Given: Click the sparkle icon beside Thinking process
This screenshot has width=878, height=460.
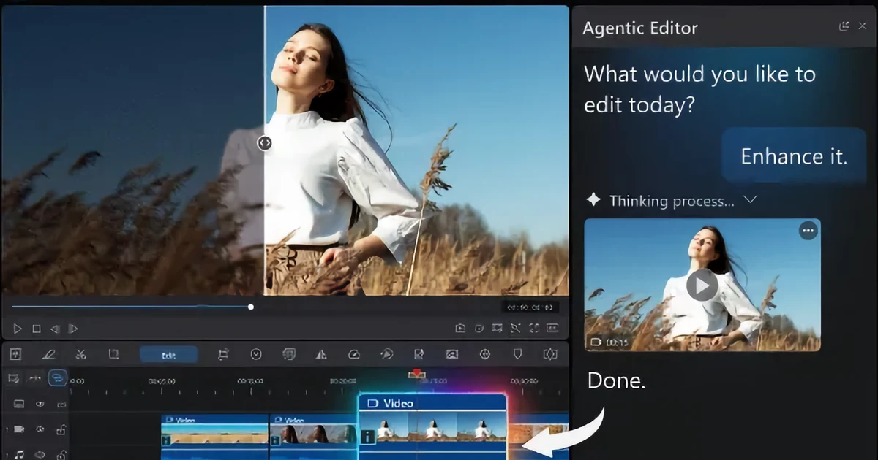Looking at the screenshot, I should point(593,199).
